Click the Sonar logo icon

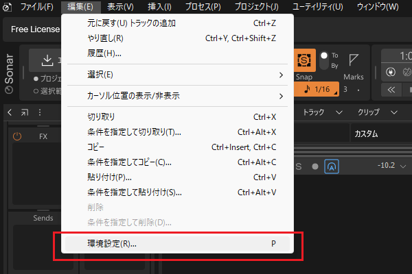[9, 89]
